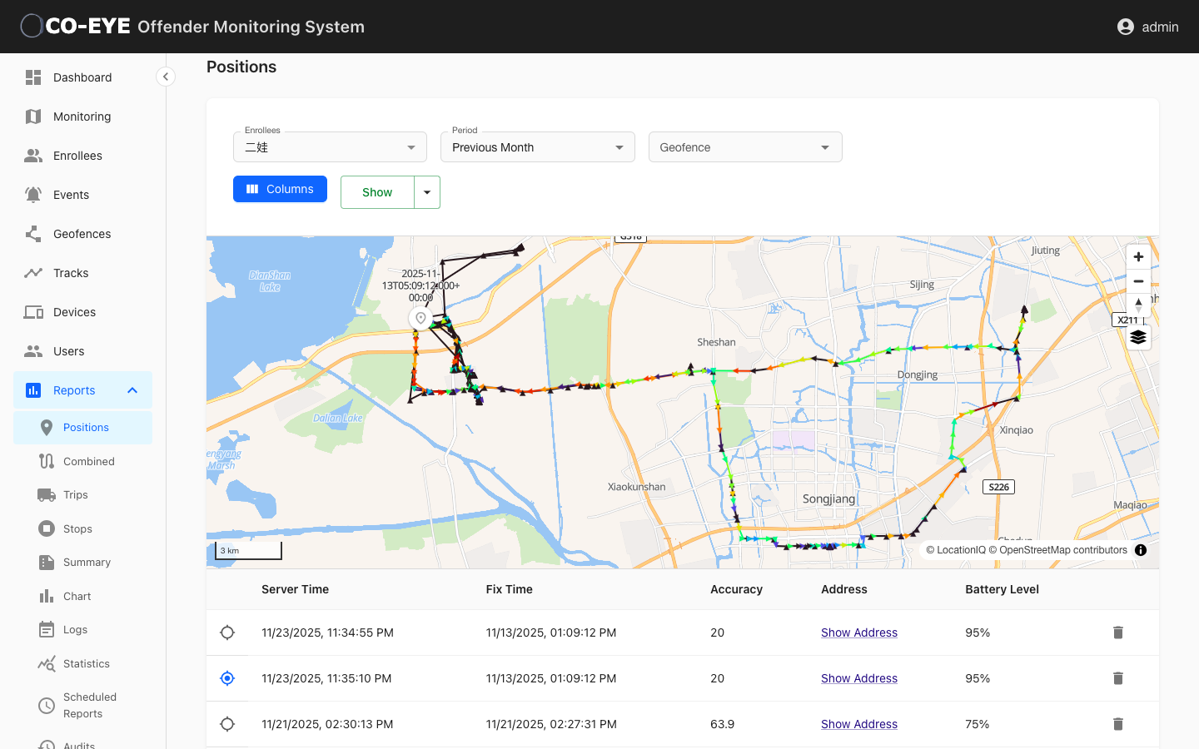Delete the 11:35:10 PM position row
The height and width of the screenshot is (749, 1199).
click(x=1118, y=678)
